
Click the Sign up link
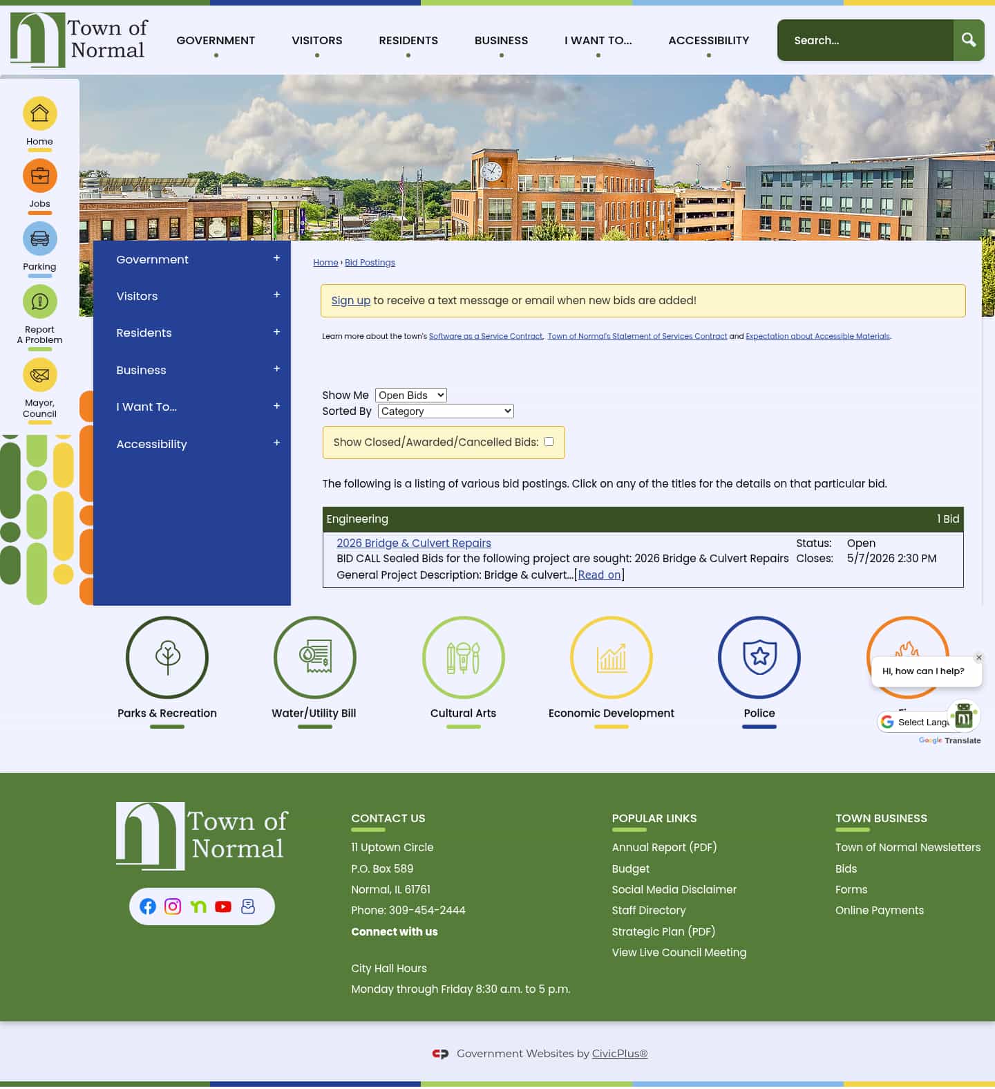point(350,301)
